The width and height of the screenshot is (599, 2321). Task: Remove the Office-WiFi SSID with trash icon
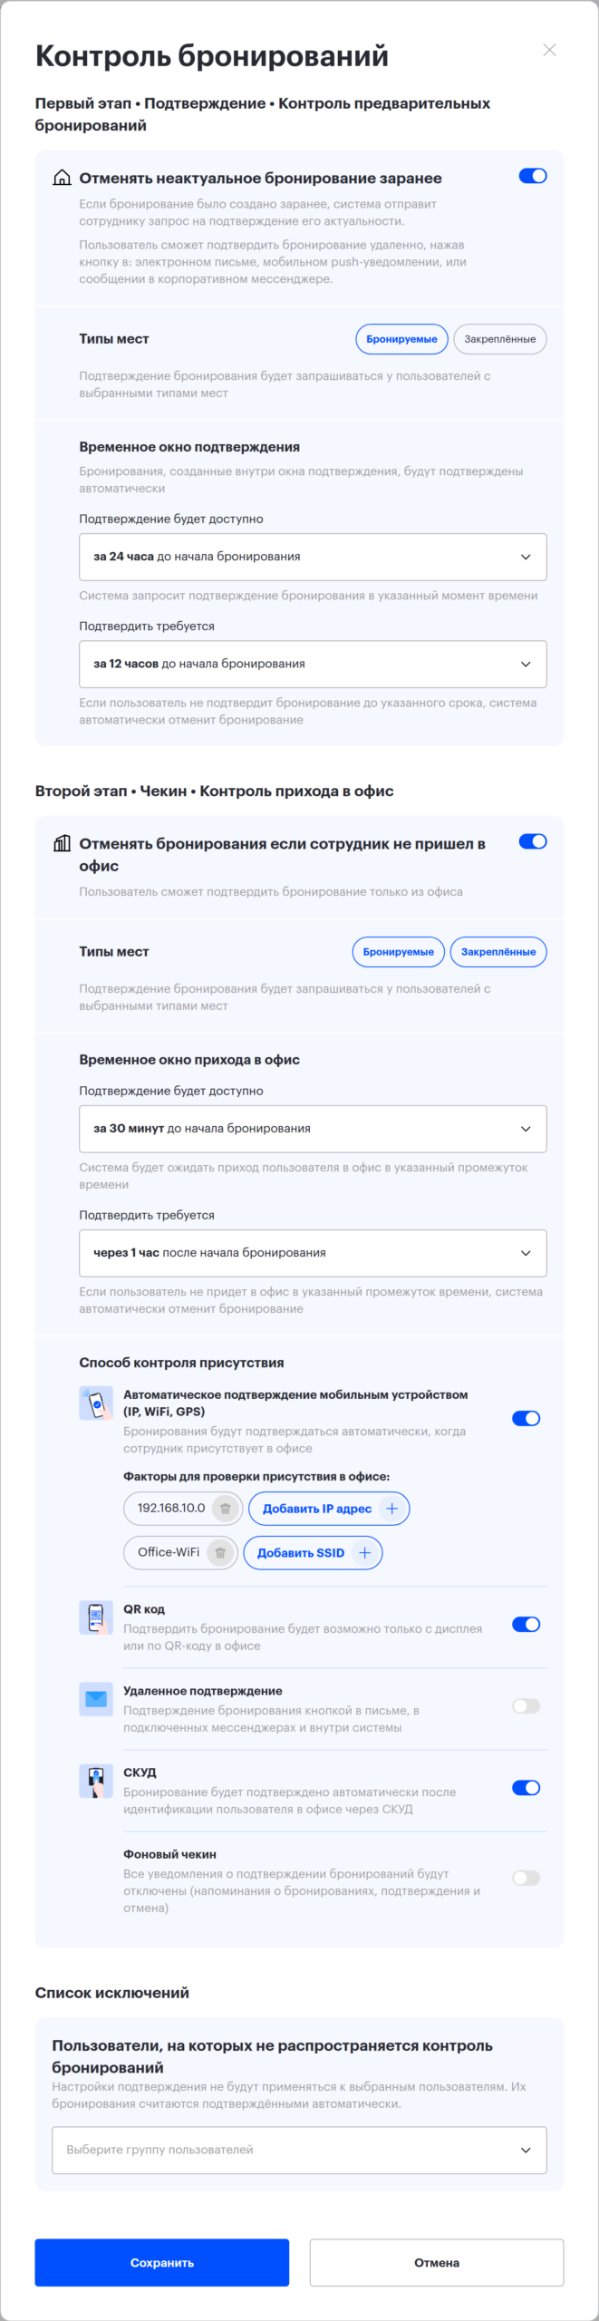click(x=220, y=1553)
